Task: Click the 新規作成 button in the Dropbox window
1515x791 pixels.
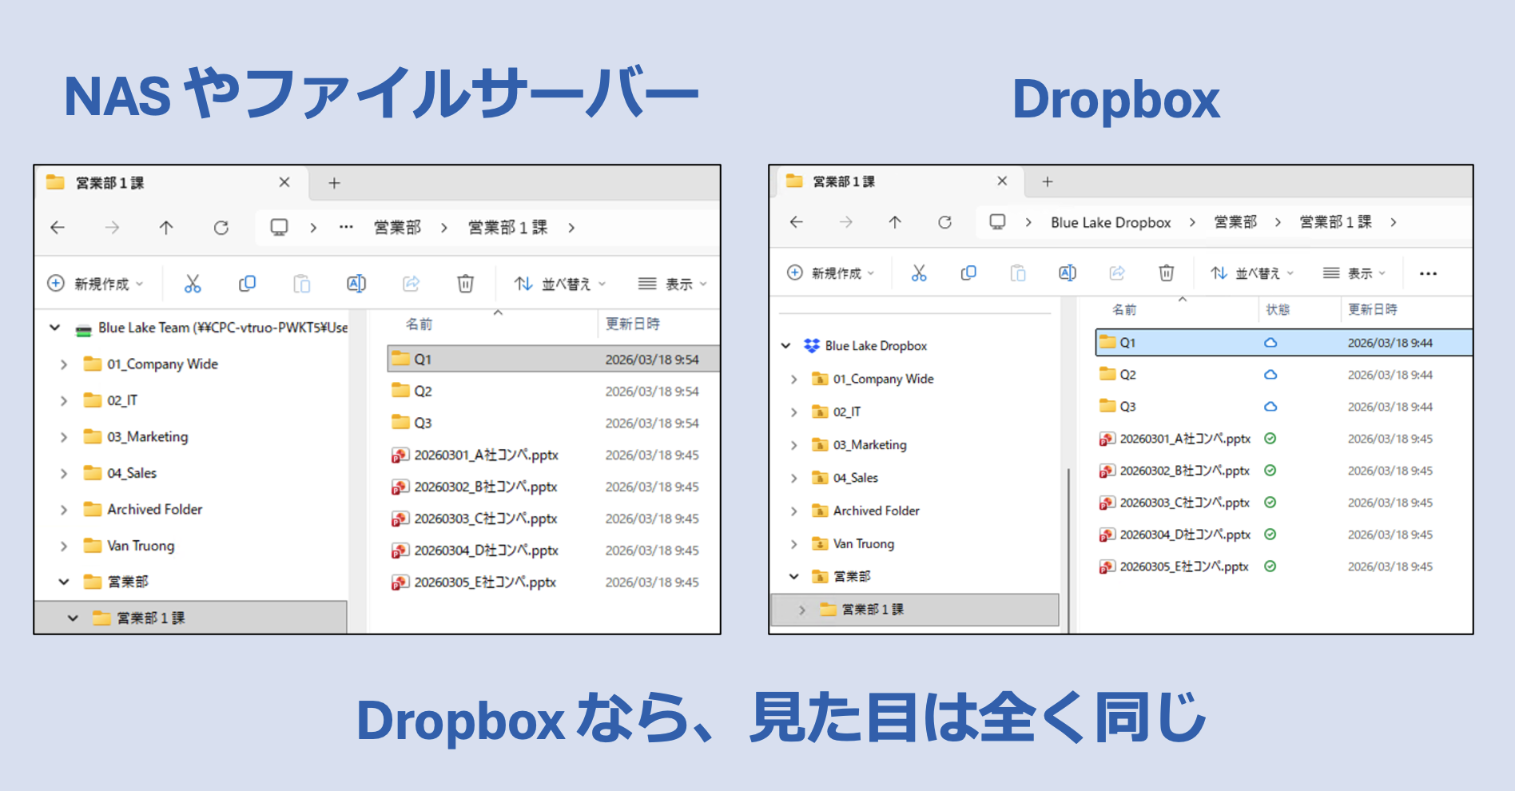Action: (x=831, y=272)
